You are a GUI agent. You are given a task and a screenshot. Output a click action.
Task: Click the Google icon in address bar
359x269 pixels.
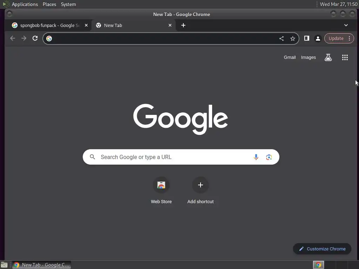coord(49,39)
